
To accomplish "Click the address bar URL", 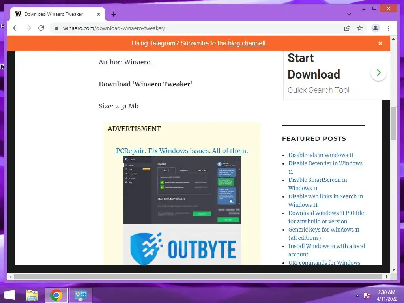I will (x=114, y=28).
